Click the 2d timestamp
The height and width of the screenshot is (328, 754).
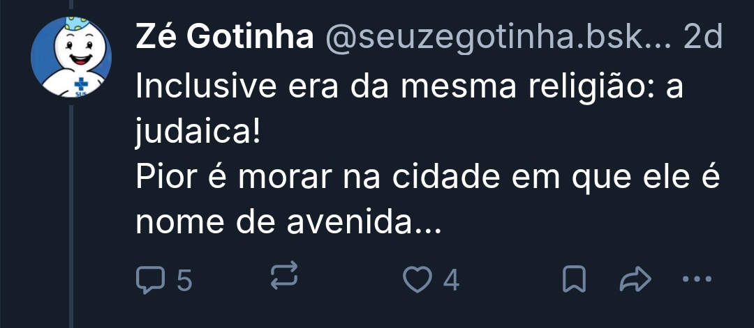tap(702, 38)
